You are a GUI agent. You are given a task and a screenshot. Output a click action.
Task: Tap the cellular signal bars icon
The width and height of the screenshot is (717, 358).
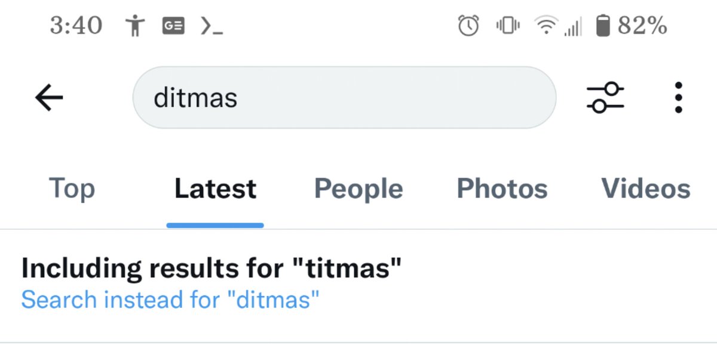[x=572, y=27]
